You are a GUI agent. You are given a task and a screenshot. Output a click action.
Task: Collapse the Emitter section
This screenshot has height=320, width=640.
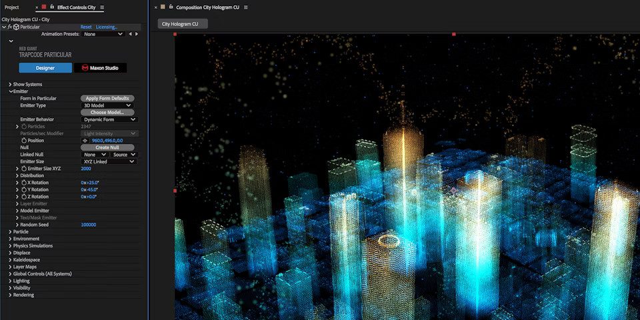coord(10,91)
